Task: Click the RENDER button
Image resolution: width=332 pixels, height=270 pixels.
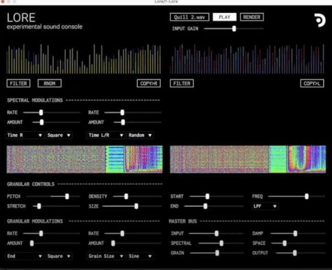Action: click(252, 17)
